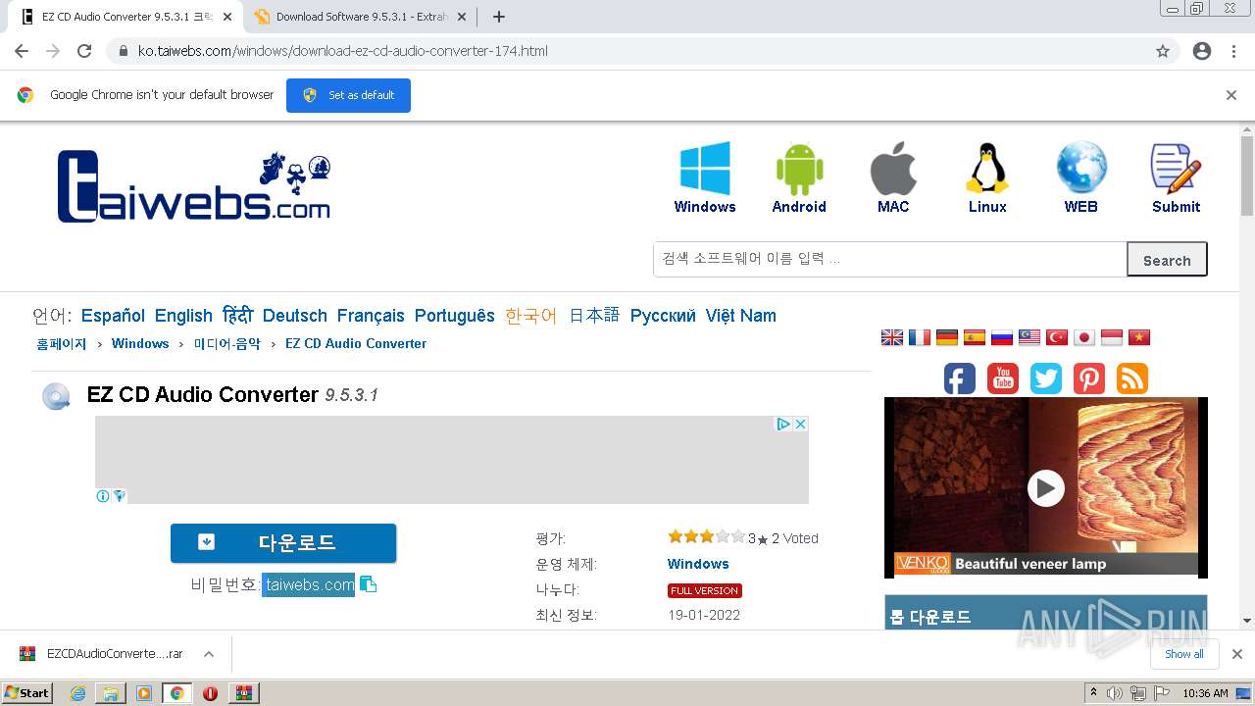This screenshot has width=1255, height=706.
Task: Switch language to English
Action: pos(183,316)
